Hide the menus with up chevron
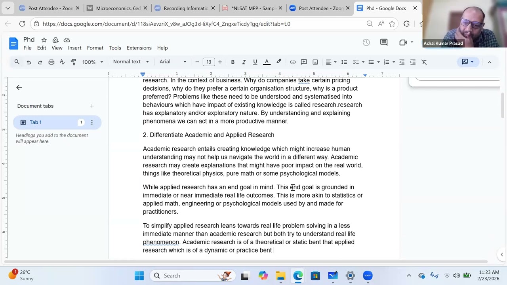 pos(490,62)
